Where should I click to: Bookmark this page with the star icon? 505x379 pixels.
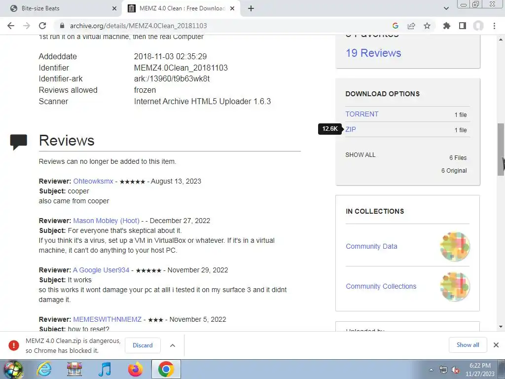coord(427,26)
